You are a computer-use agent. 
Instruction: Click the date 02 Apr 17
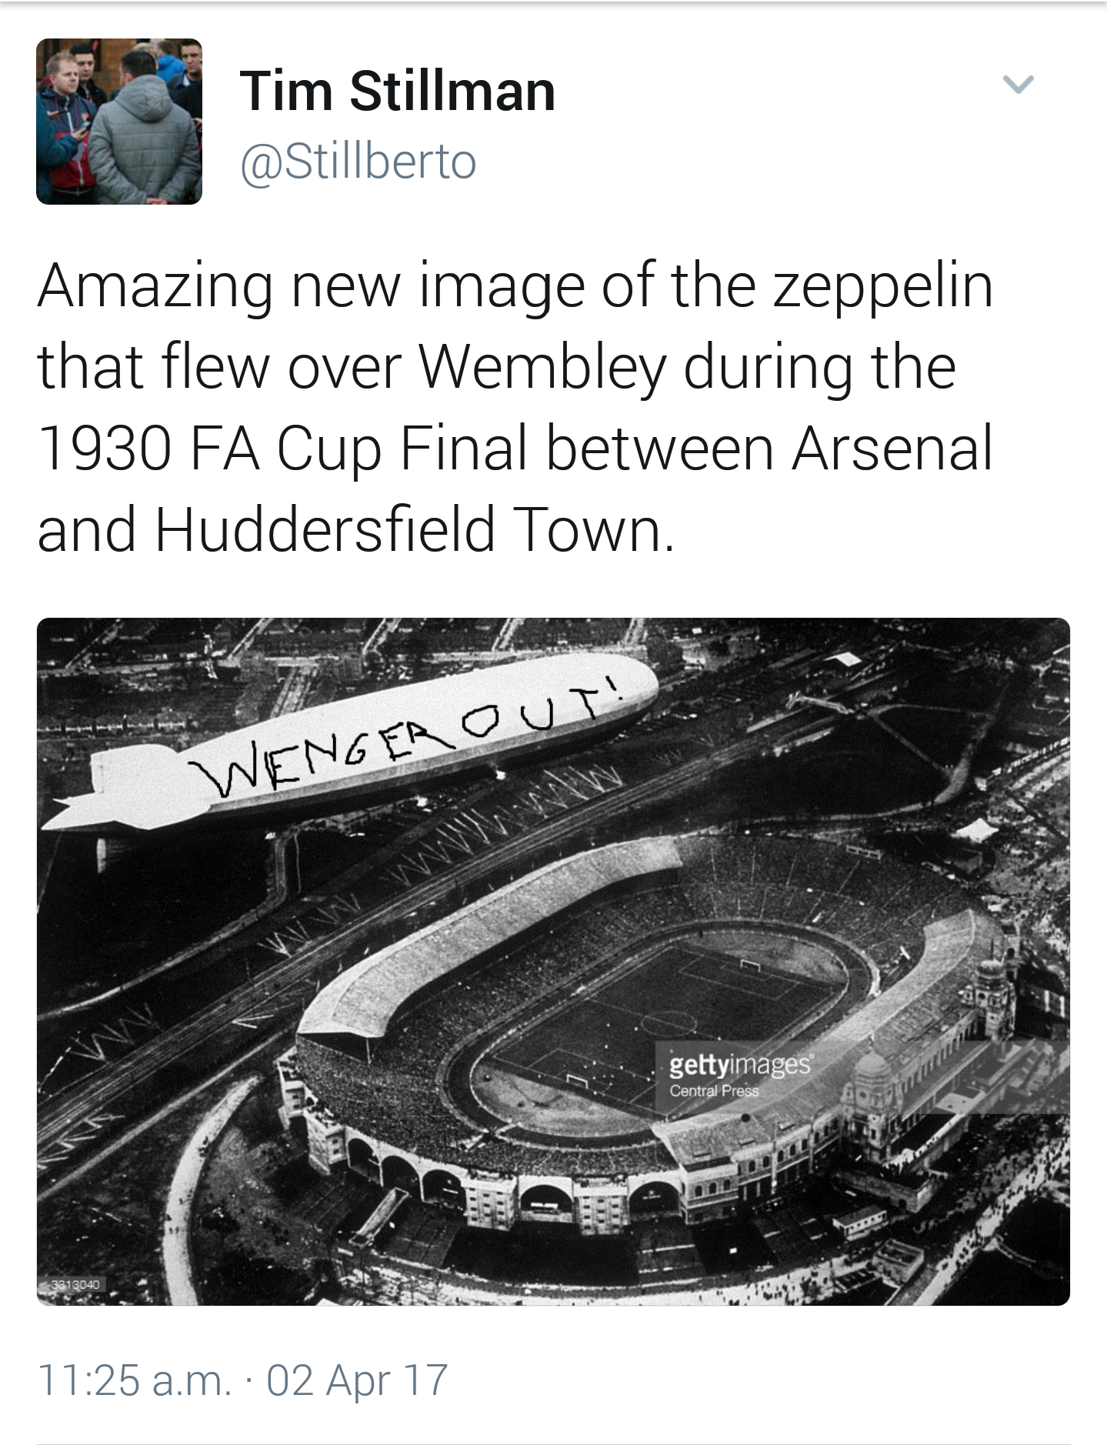pos(357,1380)
